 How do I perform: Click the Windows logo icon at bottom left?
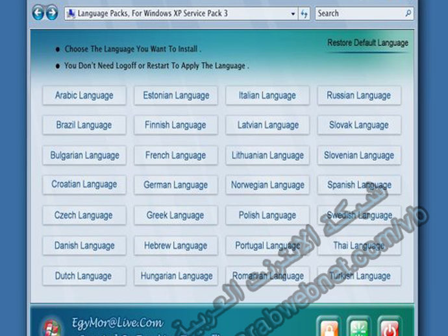click(51, 328)
